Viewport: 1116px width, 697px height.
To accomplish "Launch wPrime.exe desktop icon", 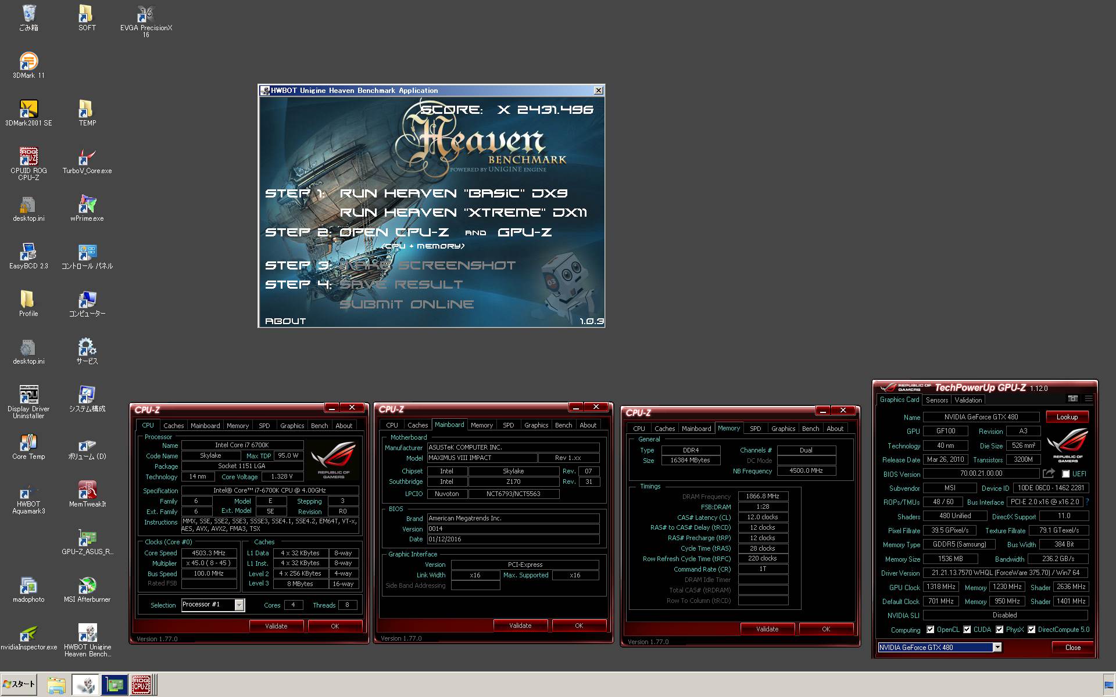I will [87, 208].
